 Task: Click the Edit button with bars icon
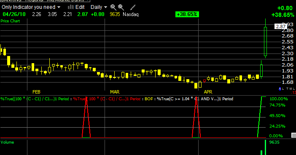pyautogui.click(x=76, y=7)
